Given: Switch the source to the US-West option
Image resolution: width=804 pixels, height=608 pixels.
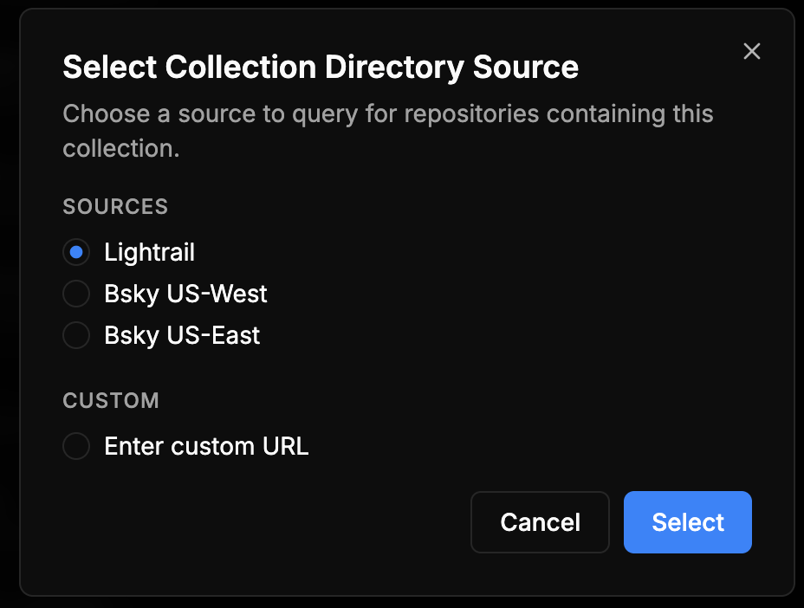Looking at the screenshot, I should (76, 294).
